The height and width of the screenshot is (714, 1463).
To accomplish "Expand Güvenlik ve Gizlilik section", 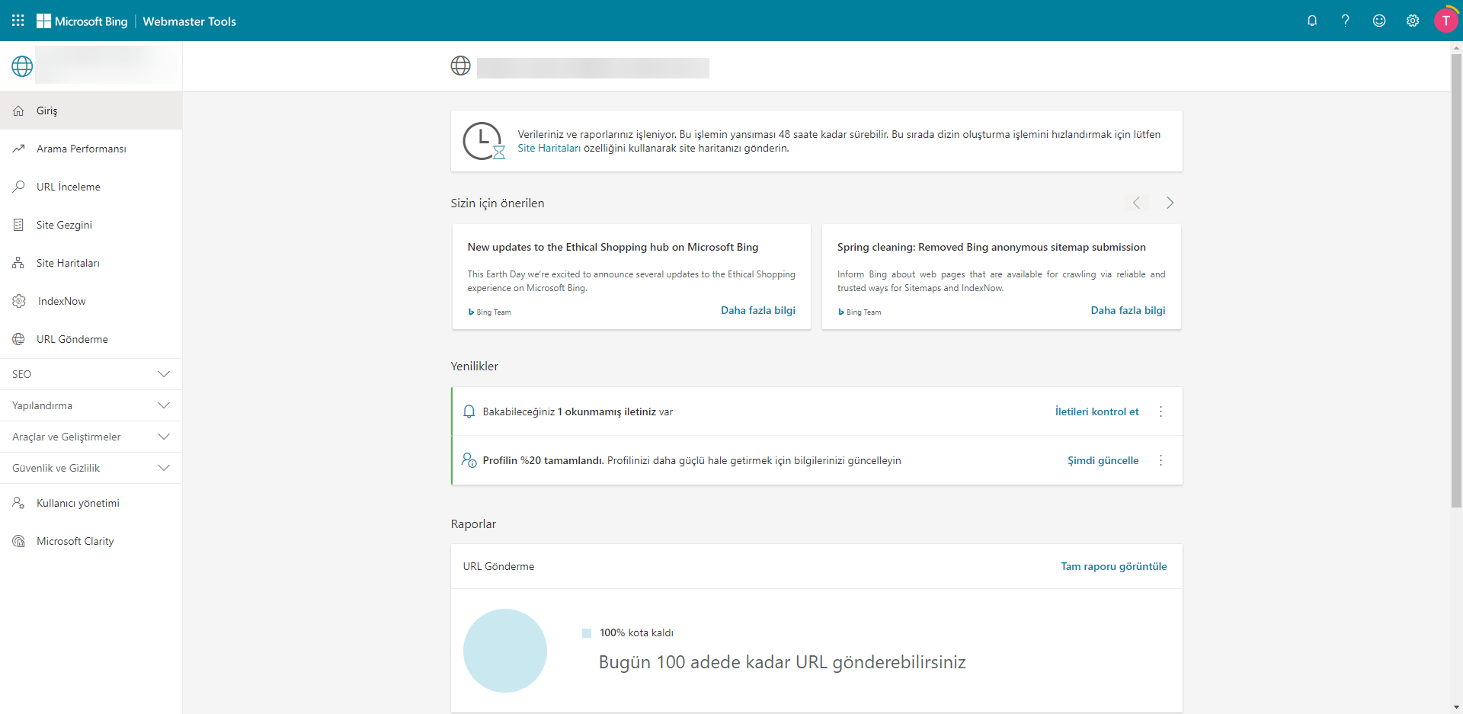I will (x=91, y=468).
